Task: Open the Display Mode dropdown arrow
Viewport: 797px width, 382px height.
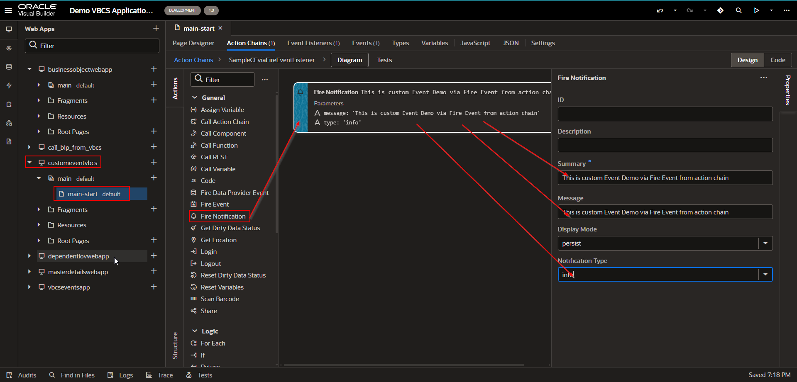Action: (x=765, y=243)
